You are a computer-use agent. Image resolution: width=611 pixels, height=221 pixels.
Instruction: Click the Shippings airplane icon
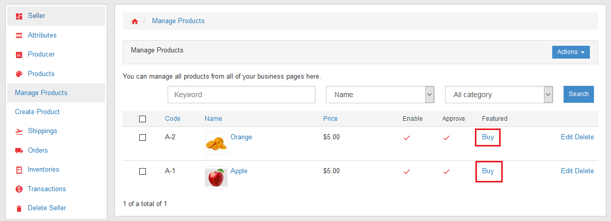(19, 131)
